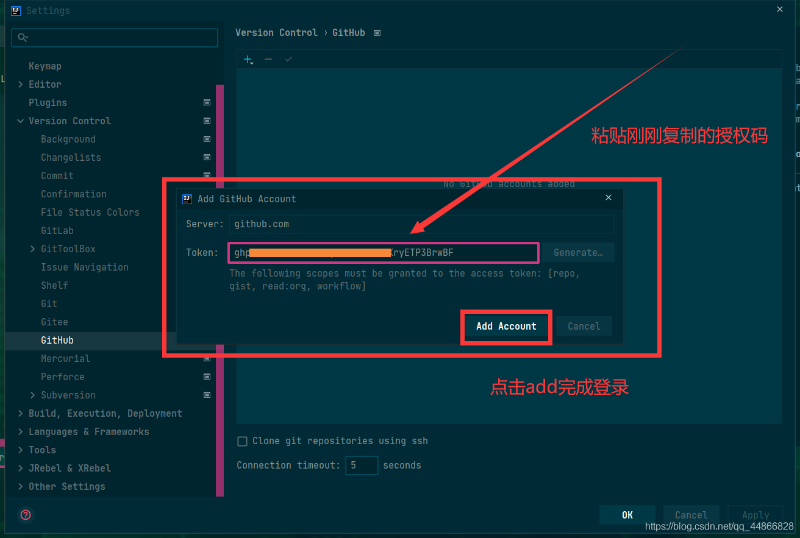Expand Languages & Frameworks node
800x538 pixels.
[21, 431]
